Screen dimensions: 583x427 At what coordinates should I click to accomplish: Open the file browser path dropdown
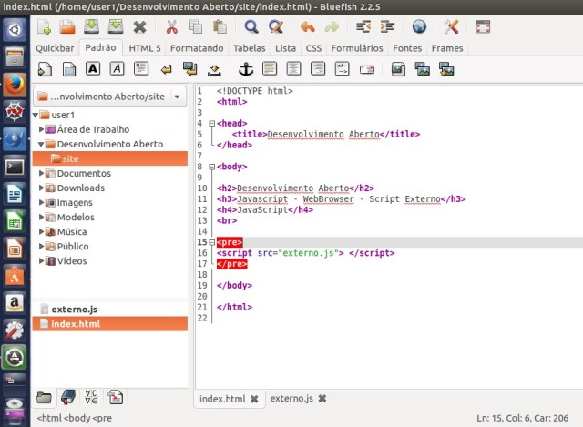click(176, 97)
